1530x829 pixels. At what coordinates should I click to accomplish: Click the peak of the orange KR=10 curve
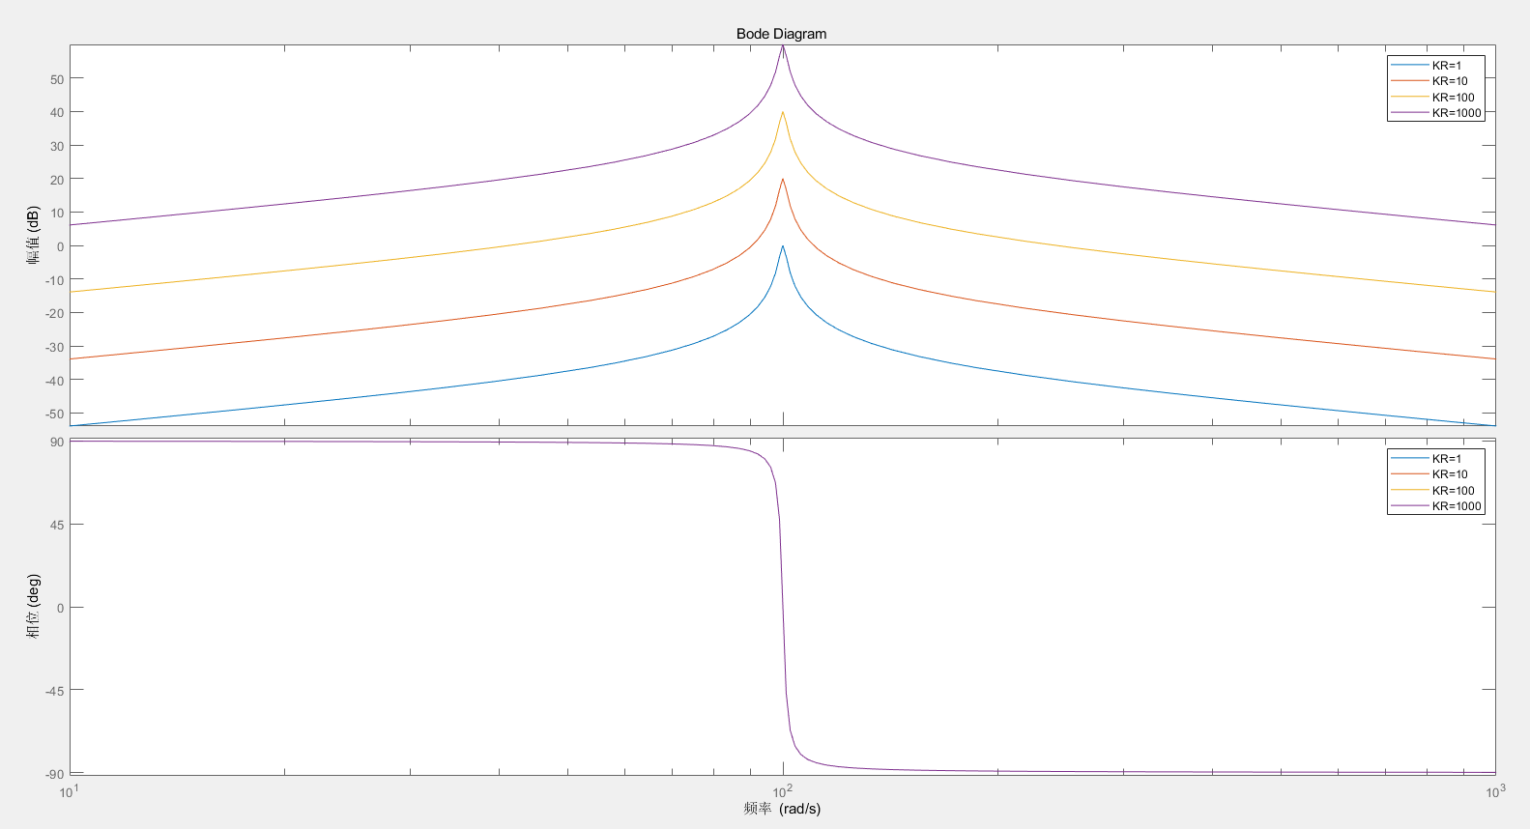[783, 180]
